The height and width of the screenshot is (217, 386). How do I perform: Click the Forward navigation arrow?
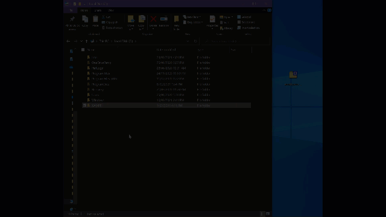[x=75, y=41]
